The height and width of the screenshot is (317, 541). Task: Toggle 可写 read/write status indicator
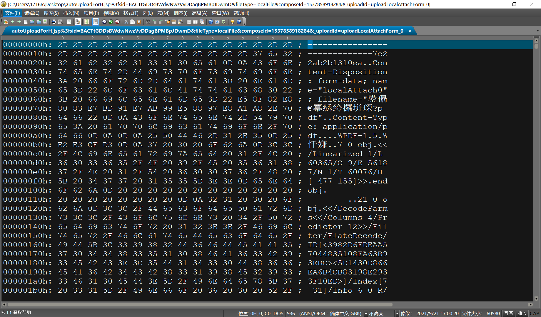tap(509, 313)
